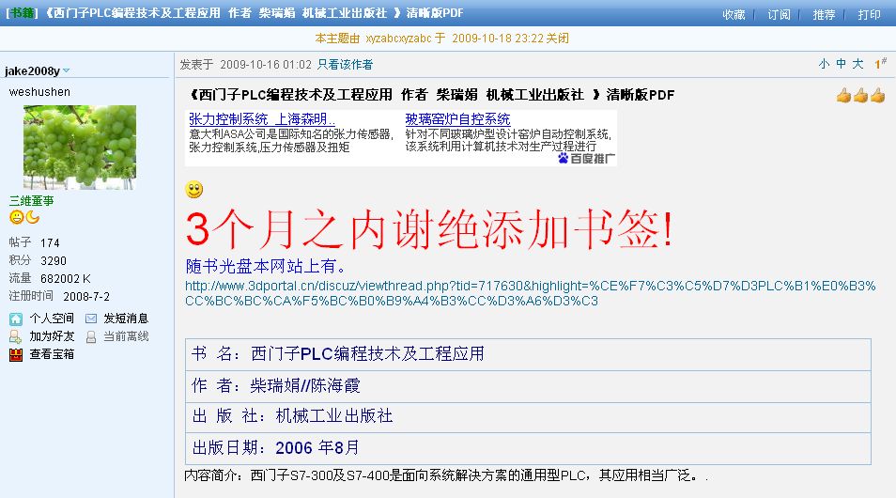Click the 帖子 174 stat
The height and width of the screenshot is (498, 896).
[x=35, y=242]
